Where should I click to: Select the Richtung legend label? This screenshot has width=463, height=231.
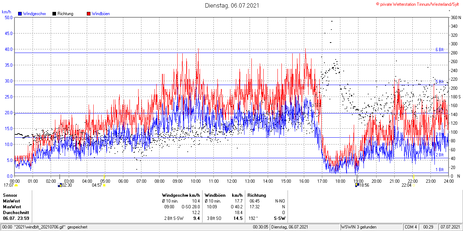pos(65,14)
